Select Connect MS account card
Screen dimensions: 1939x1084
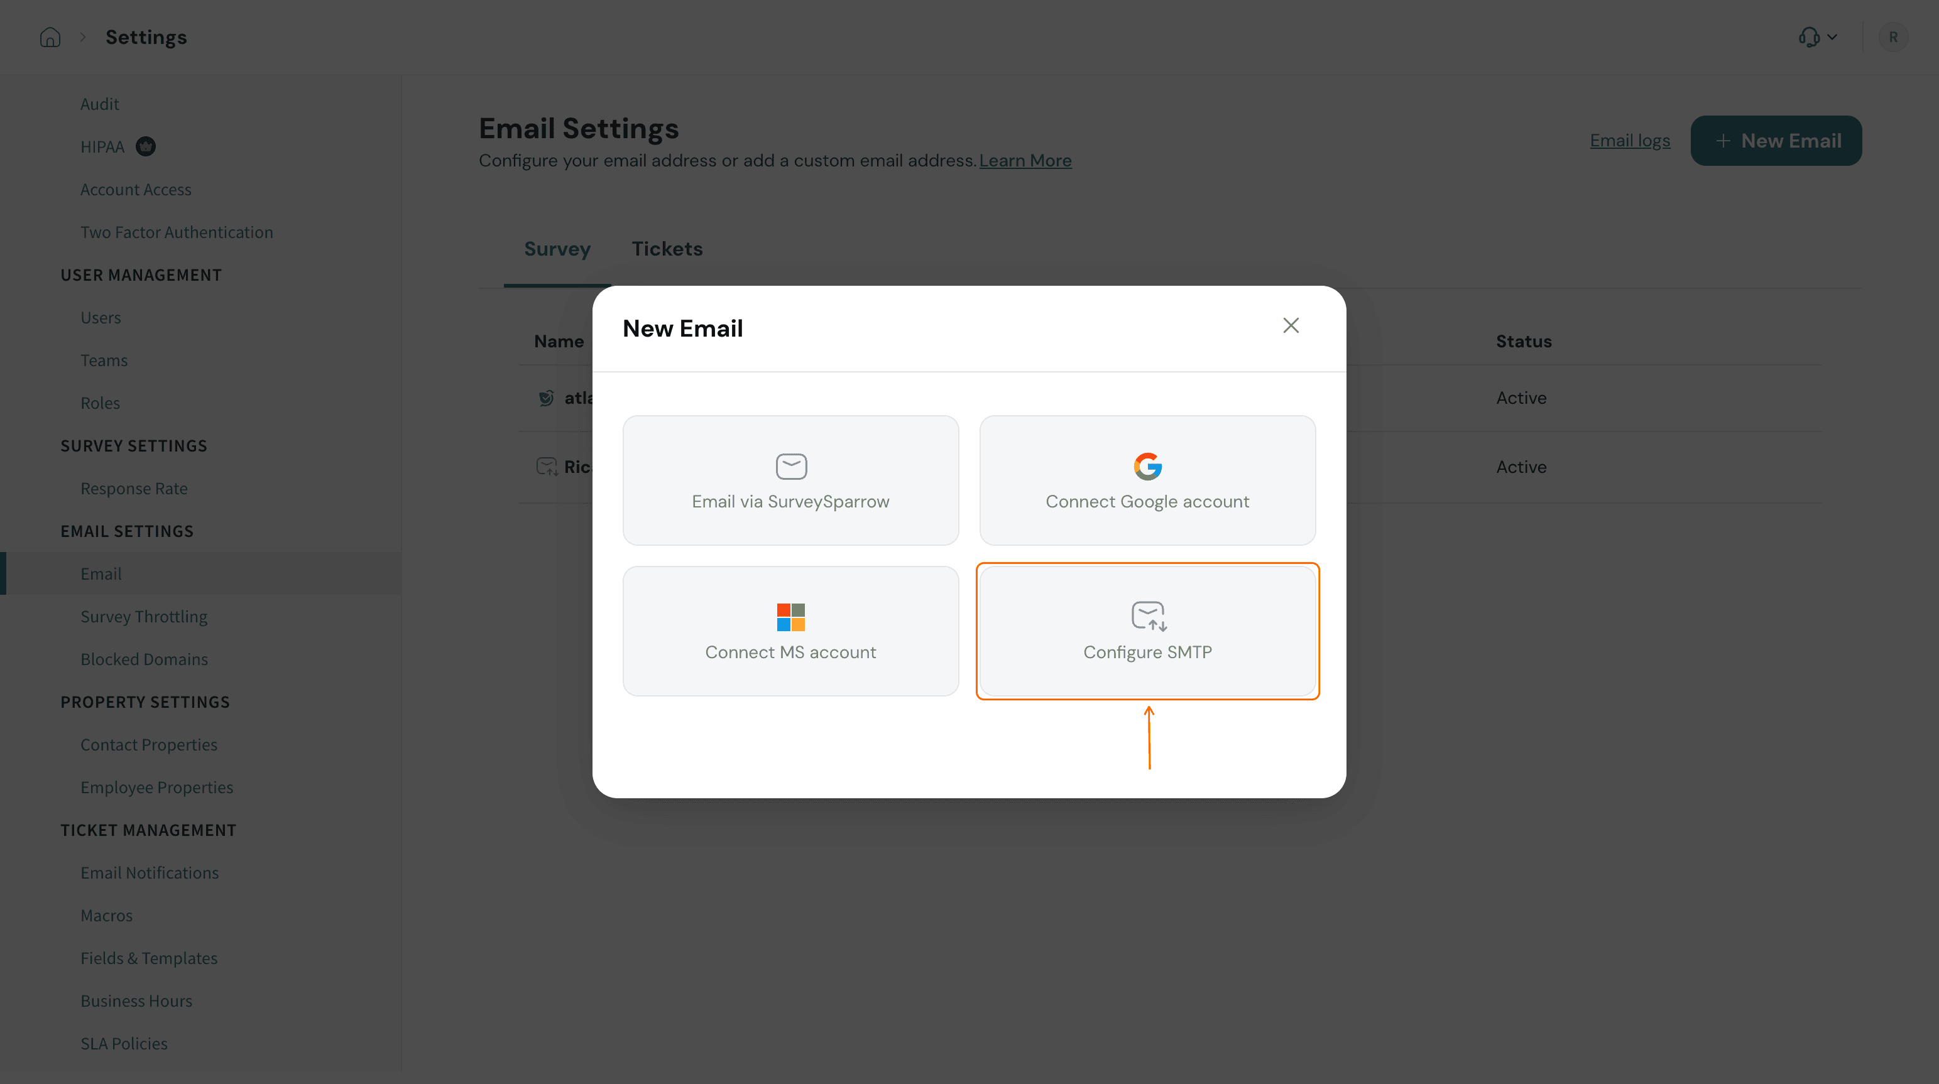click(790, 631)
